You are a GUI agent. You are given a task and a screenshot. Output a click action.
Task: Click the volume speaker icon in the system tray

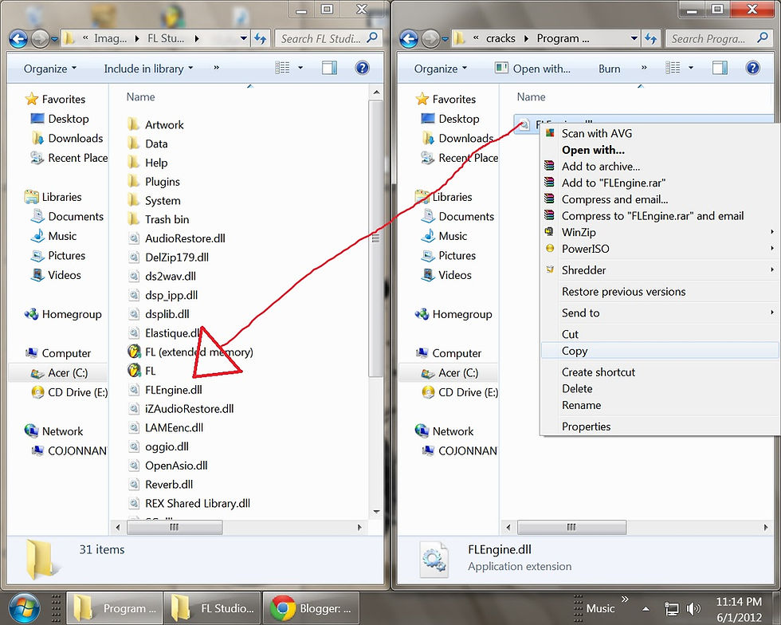[693, 608]
